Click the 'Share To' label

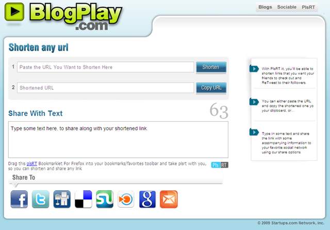click(24, 177)
